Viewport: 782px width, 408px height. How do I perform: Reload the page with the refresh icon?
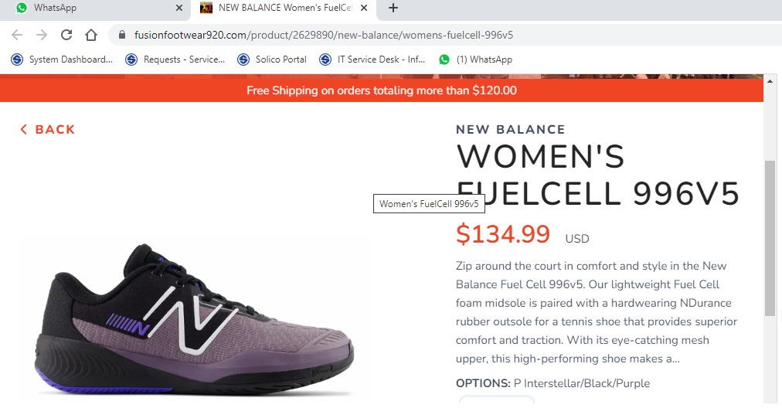pyautogui.click(x=66, y=35)
